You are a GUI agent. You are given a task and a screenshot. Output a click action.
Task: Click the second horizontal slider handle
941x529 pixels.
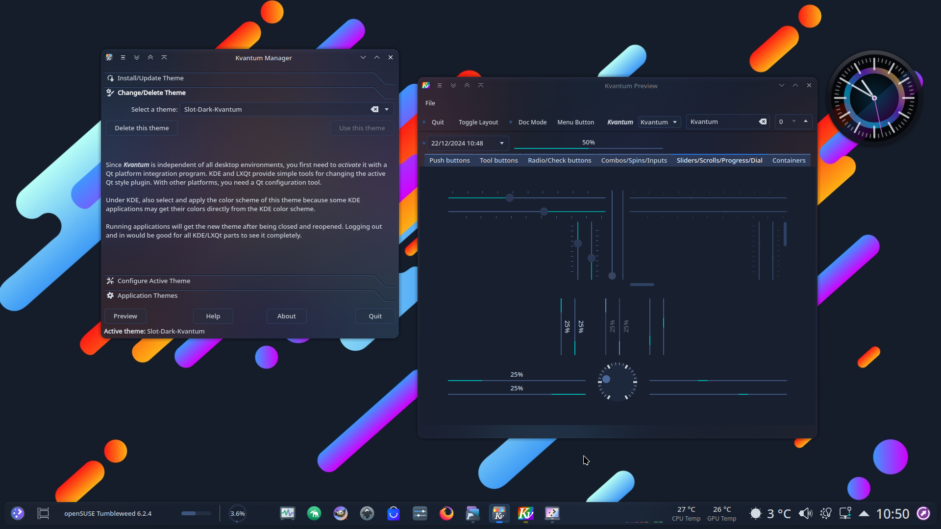(544, 212)
